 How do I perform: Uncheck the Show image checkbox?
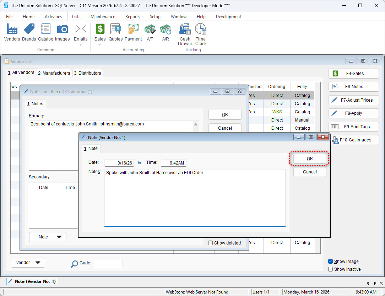tap(331, 262)
